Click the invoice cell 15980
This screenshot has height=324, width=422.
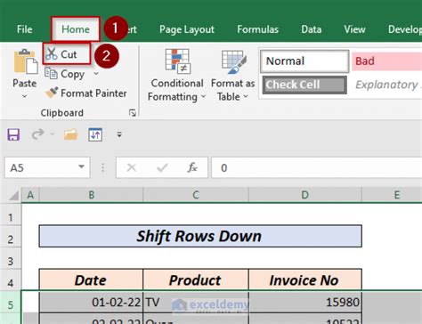point(305,302)
